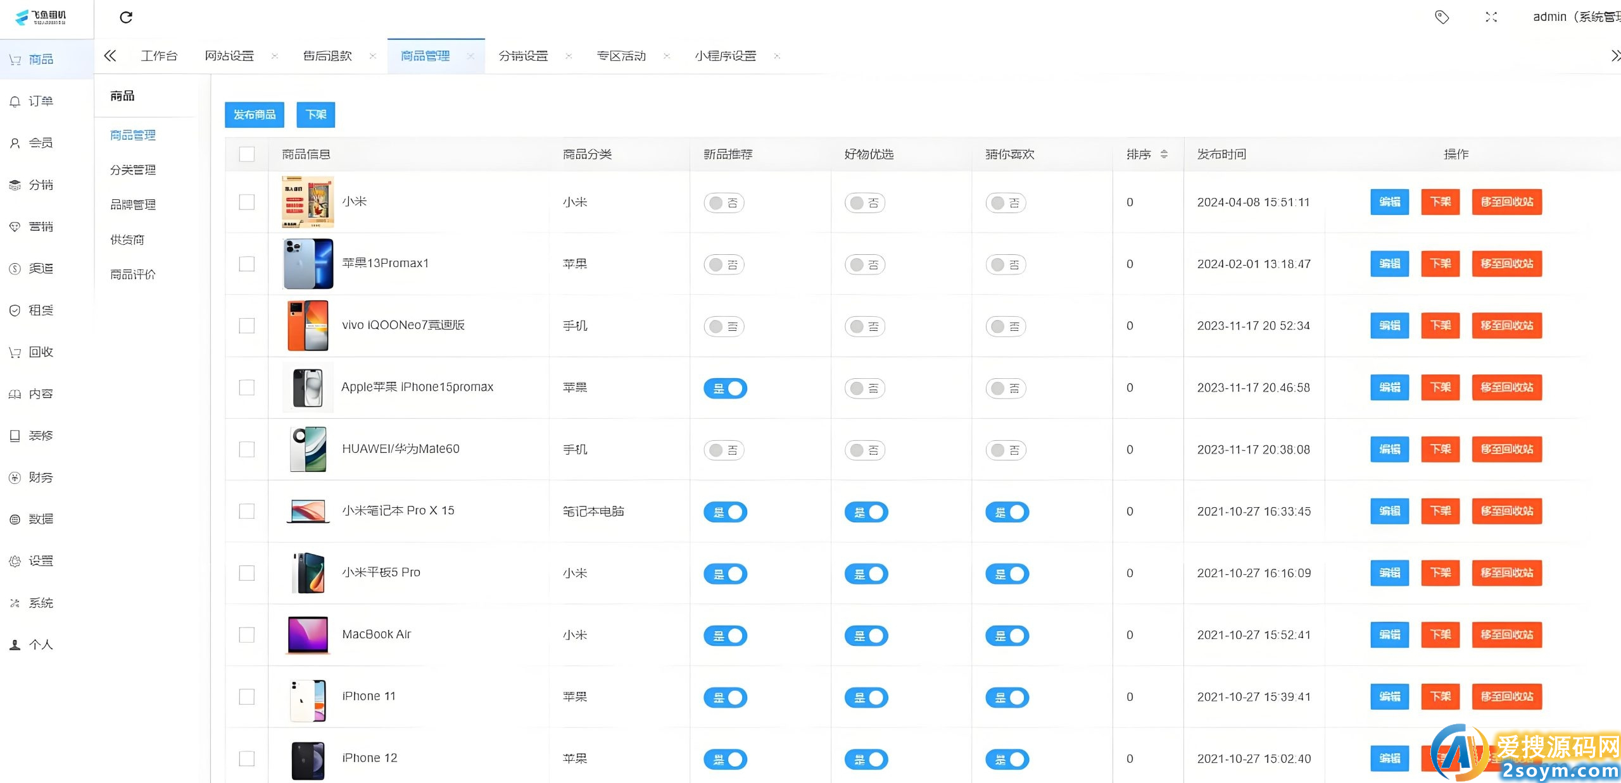The width and height of the screenshot is (1621, 783).
Task: Click the 发布商品 button
Action: click(255, 114)
